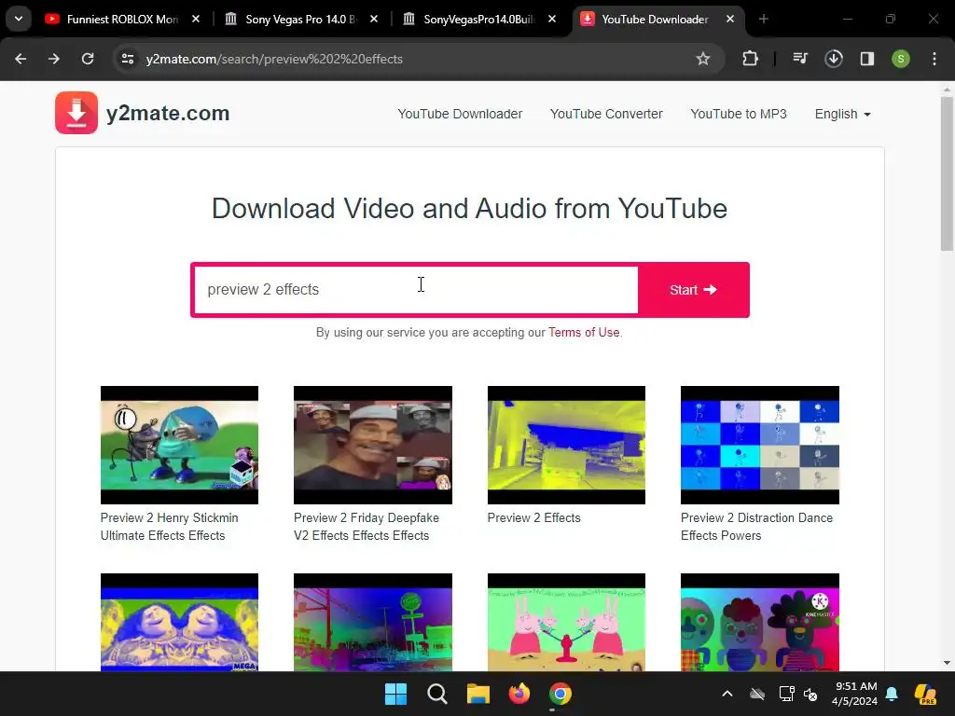Open the Preview 2 Effects yellow thumbnail
The width and height of the screenshot is (955, 716).
tap(566, 445)
